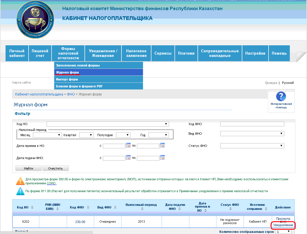The image size is (307, 234).
Task: Sort table by Код НО column arrows
Action: (x=32, y=208)
